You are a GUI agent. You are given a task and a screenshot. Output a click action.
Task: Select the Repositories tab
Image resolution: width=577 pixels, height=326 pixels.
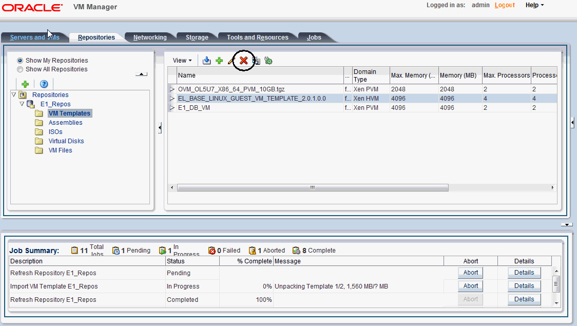(97, 37)
